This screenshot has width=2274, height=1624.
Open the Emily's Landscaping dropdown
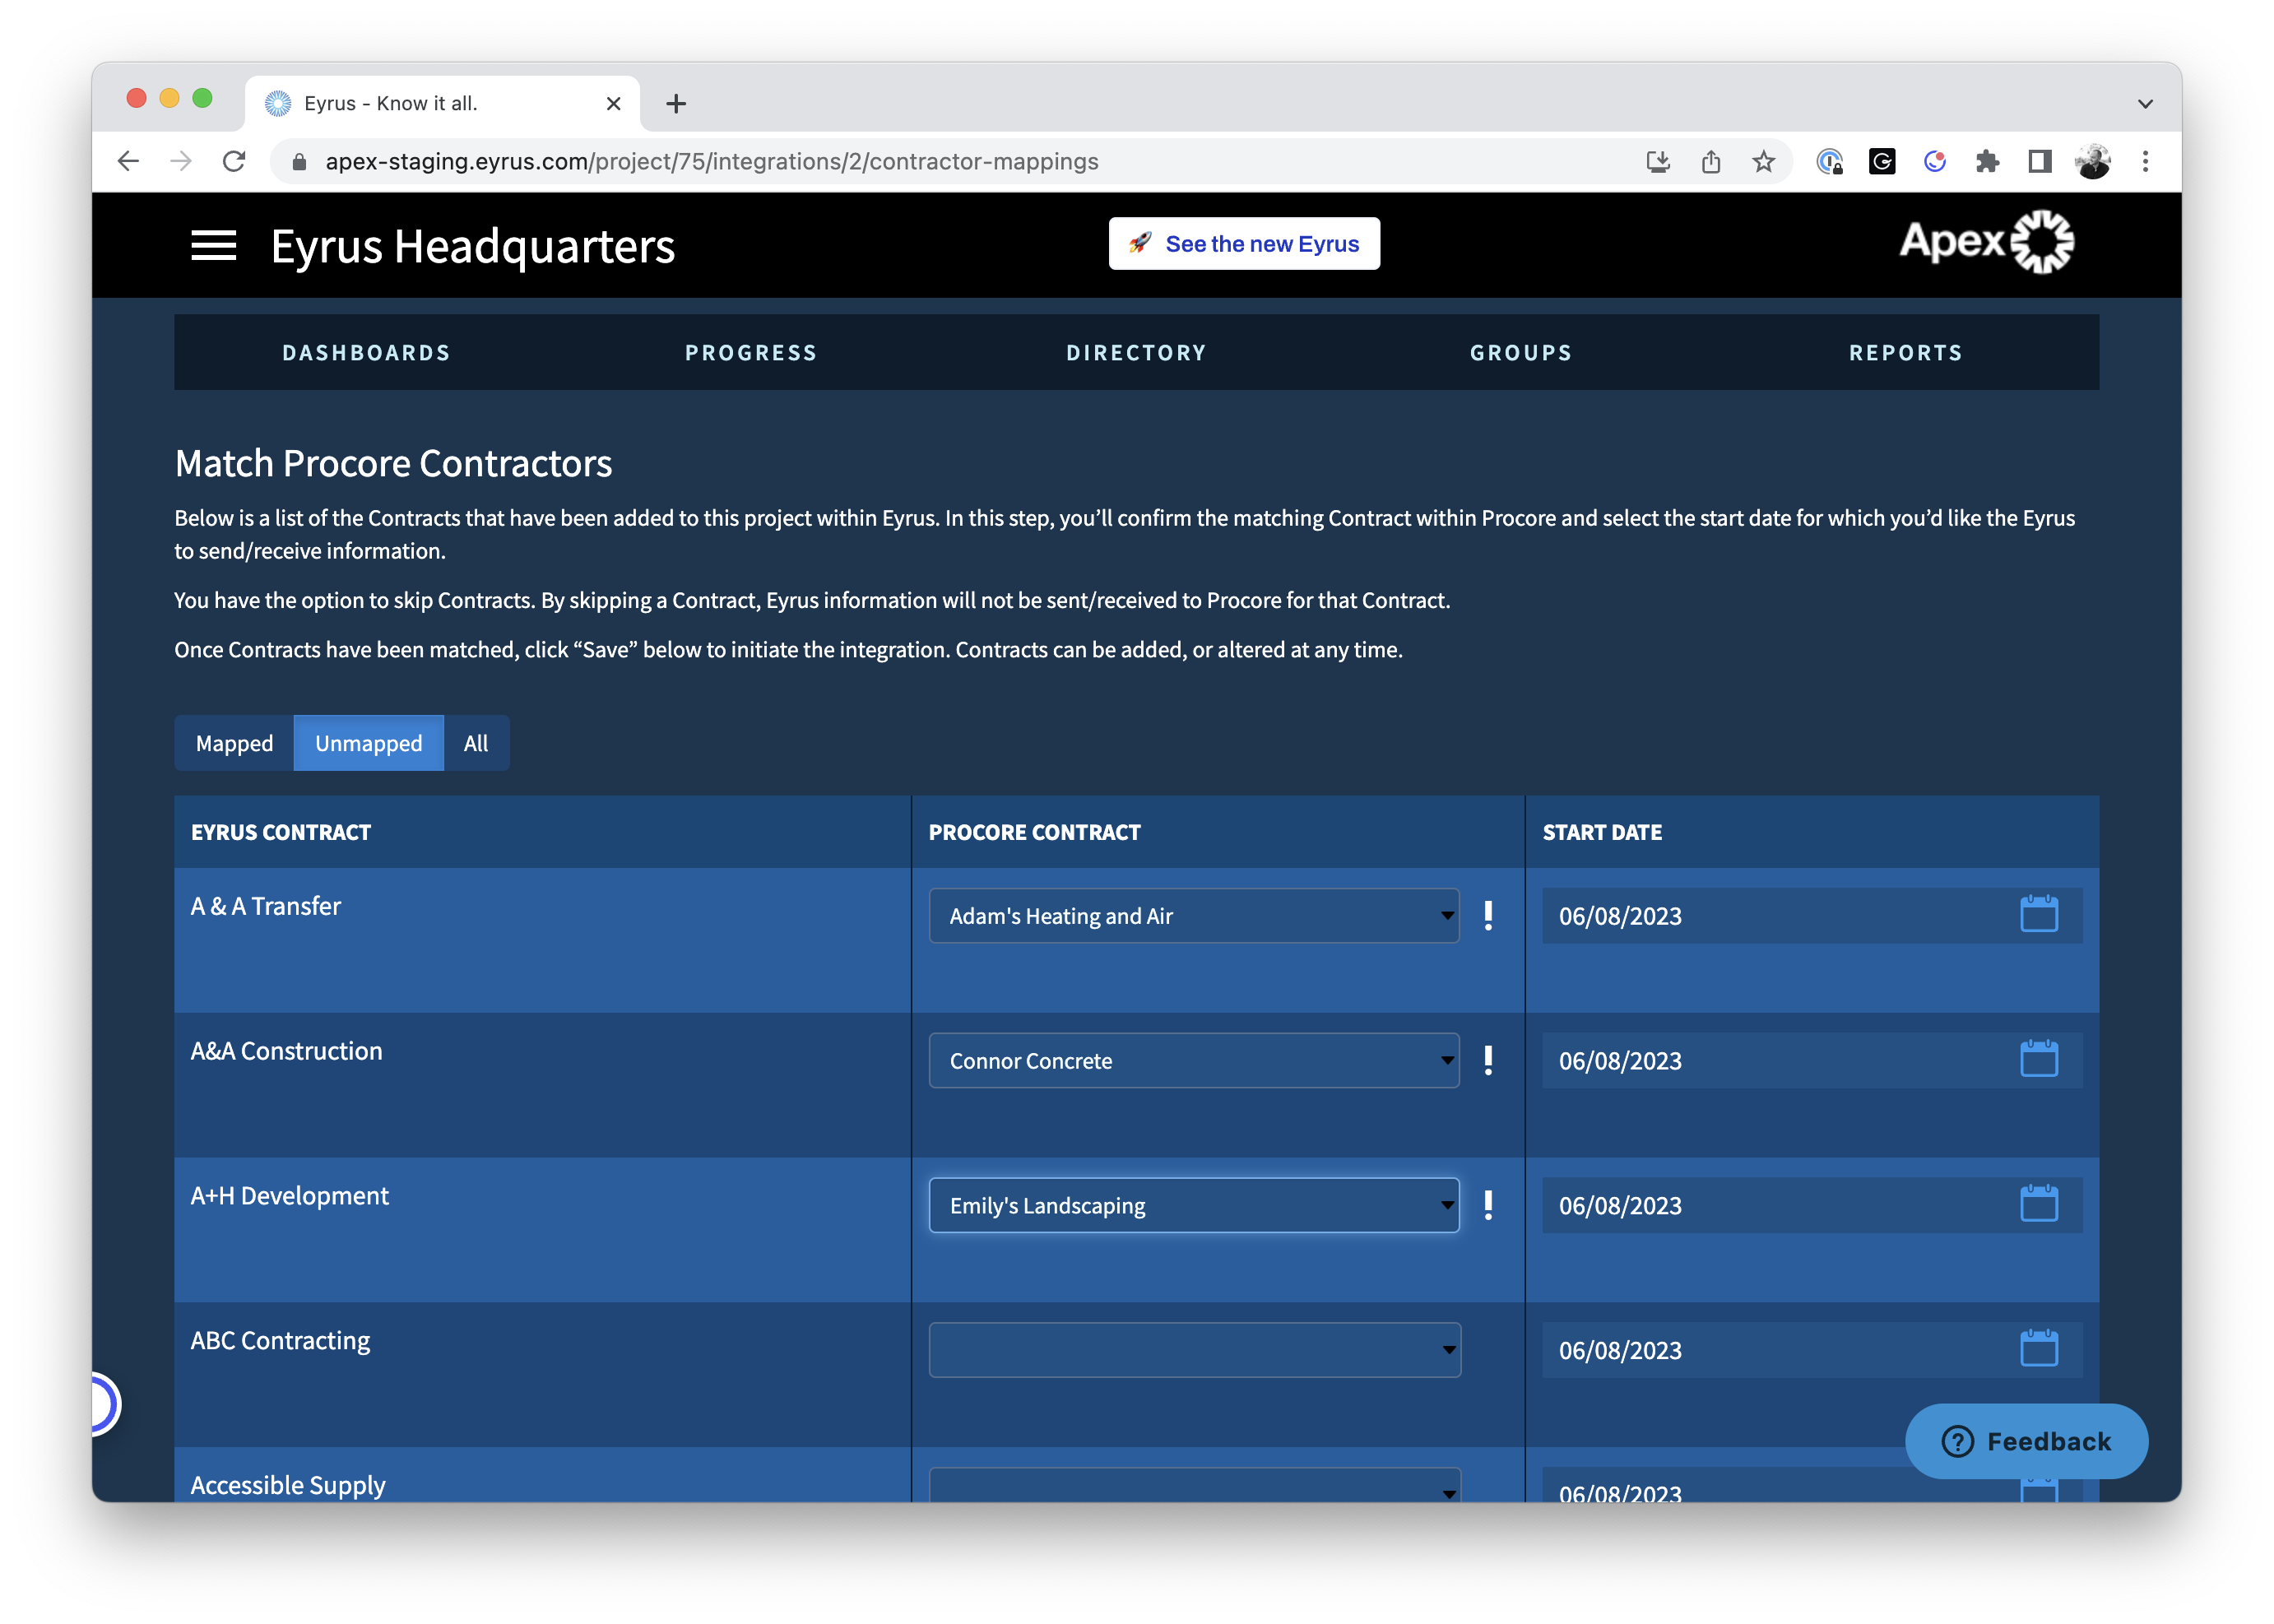[x=1194, y=1205]
